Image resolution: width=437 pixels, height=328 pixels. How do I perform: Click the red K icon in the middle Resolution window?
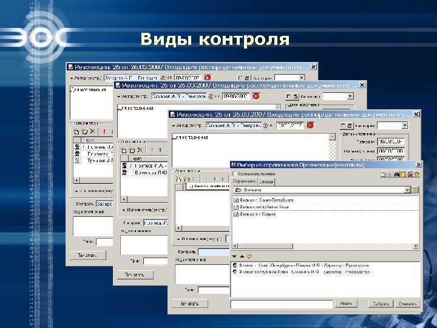coord(256,96)
